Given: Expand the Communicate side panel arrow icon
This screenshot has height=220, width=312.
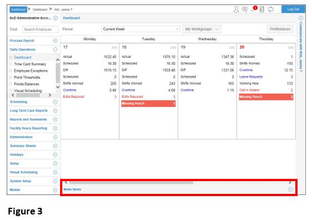Looking at the screenshot, I should [301, 18].
